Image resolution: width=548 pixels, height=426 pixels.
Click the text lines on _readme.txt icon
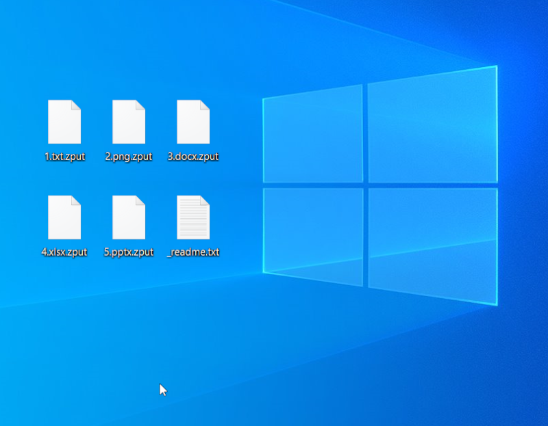click(192, 220)
